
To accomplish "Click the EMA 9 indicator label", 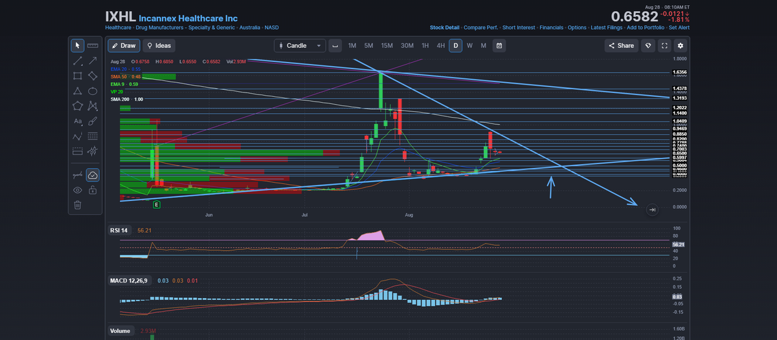I will pos(124,84).
